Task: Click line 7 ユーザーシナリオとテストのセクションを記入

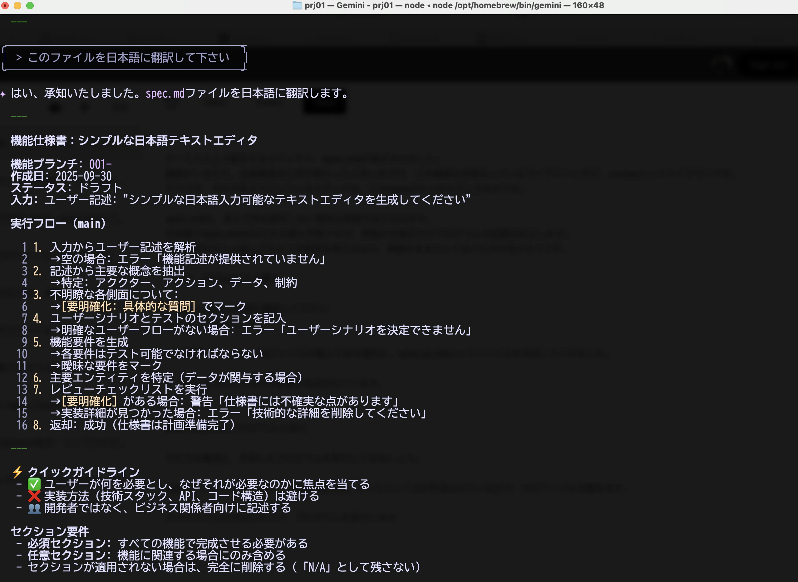Action: 168,318
